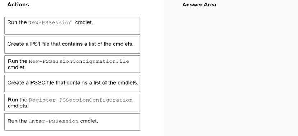The image size is (298, 136).
Task: Select the Run New-PSSession cmdlet action box
Action: click(x=72, y=26)
